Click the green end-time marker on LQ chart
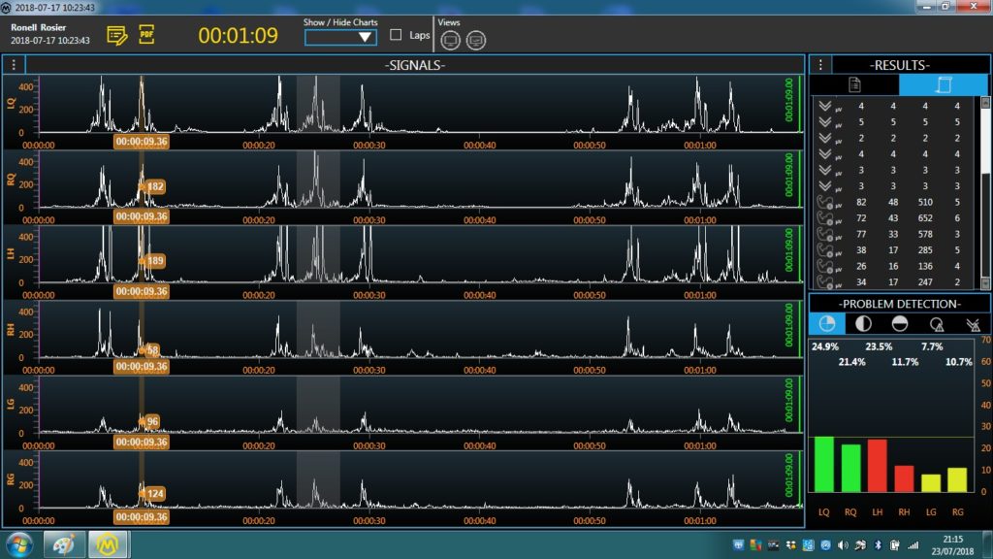This screenshot has width=993, height=559. coord(789,100)
